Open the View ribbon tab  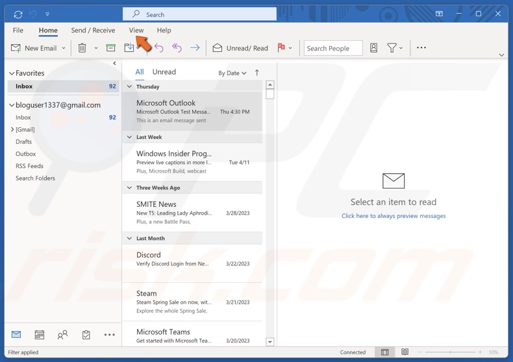[136, 30]
